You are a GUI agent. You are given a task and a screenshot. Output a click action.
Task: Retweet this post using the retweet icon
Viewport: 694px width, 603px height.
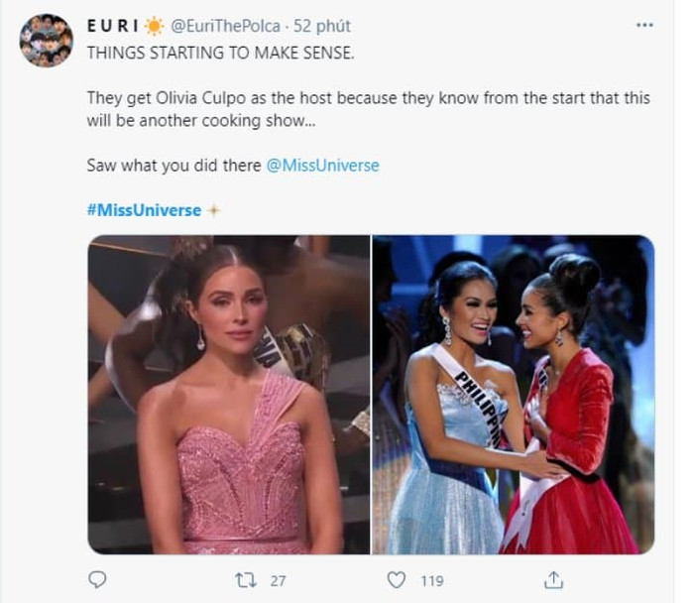click(246, 580)
